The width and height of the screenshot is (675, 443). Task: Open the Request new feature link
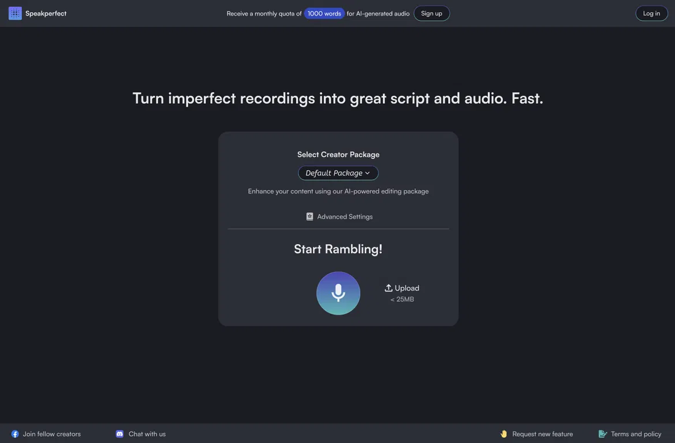click(542, 434)
